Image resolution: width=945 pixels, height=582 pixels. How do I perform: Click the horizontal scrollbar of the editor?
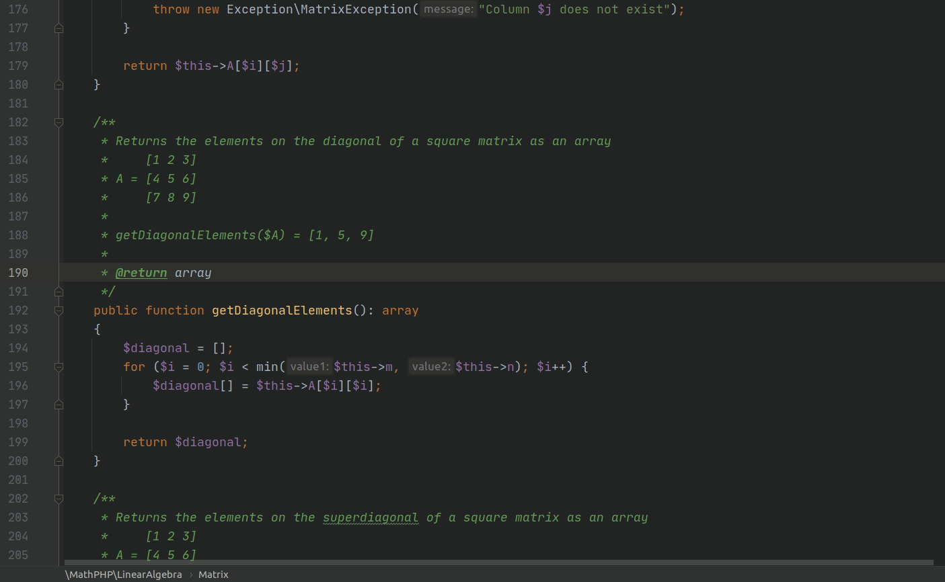pos(498,563)
